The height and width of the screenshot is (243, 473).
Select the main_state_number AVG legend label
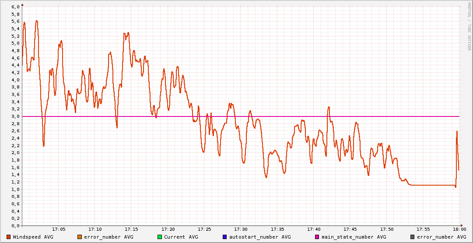354,237
